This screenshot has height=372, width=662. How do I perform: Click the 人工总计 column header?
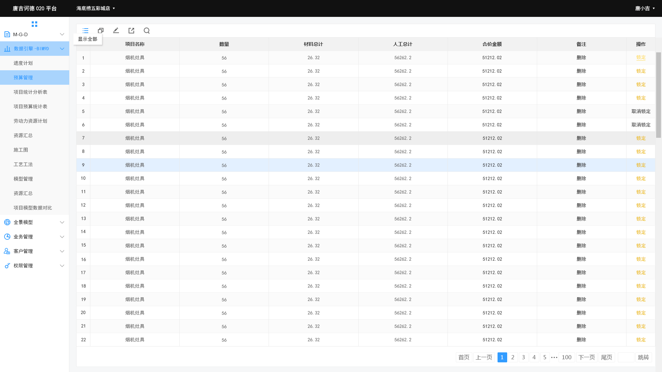[403, 44]
